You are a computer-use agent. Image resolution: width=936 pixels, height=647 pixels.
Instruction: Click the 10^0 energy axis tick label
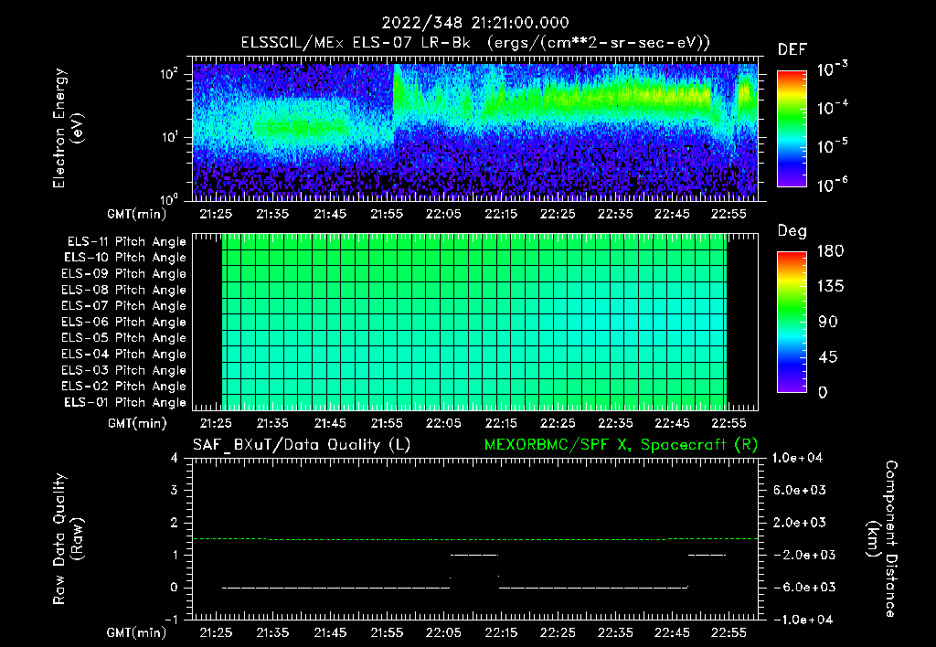pos(169,198)
